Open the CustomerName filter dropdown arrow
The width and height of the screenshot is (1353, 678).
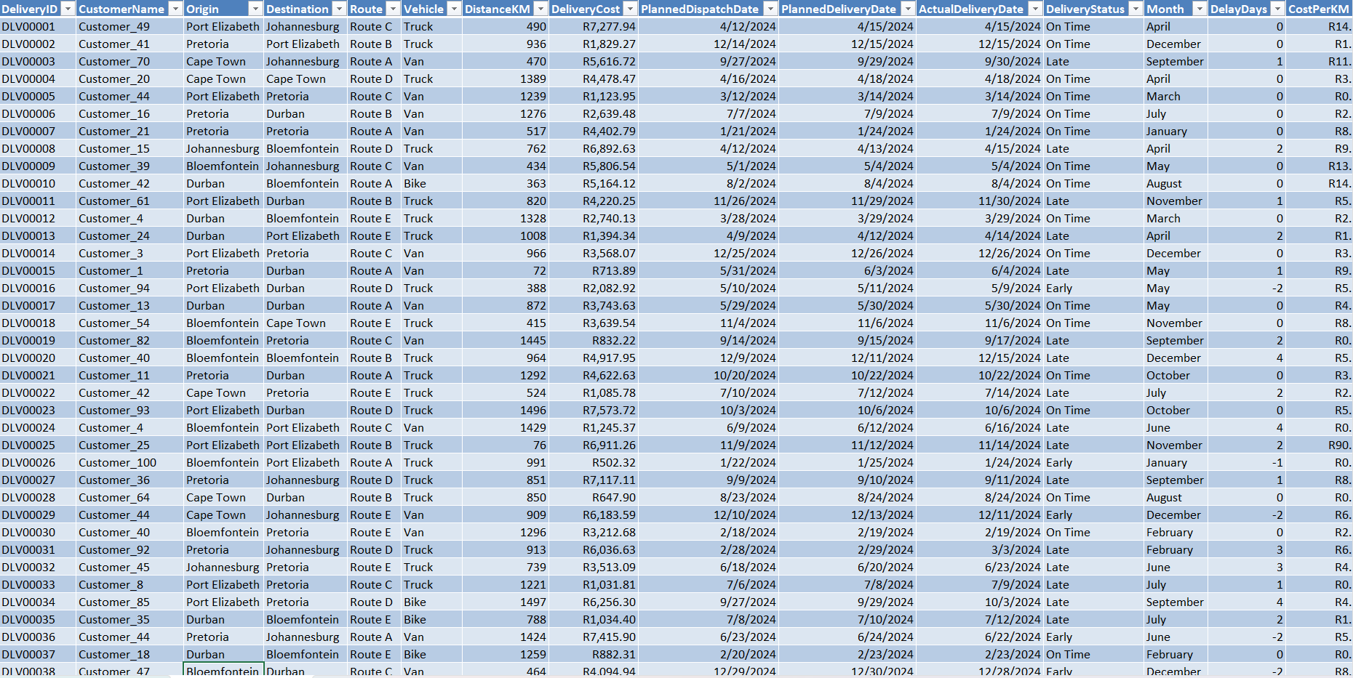pos(175,9)
